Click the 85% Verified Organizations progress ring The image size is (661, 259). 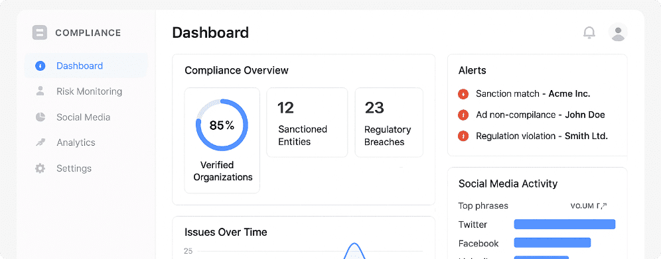(x=222, y=125)
